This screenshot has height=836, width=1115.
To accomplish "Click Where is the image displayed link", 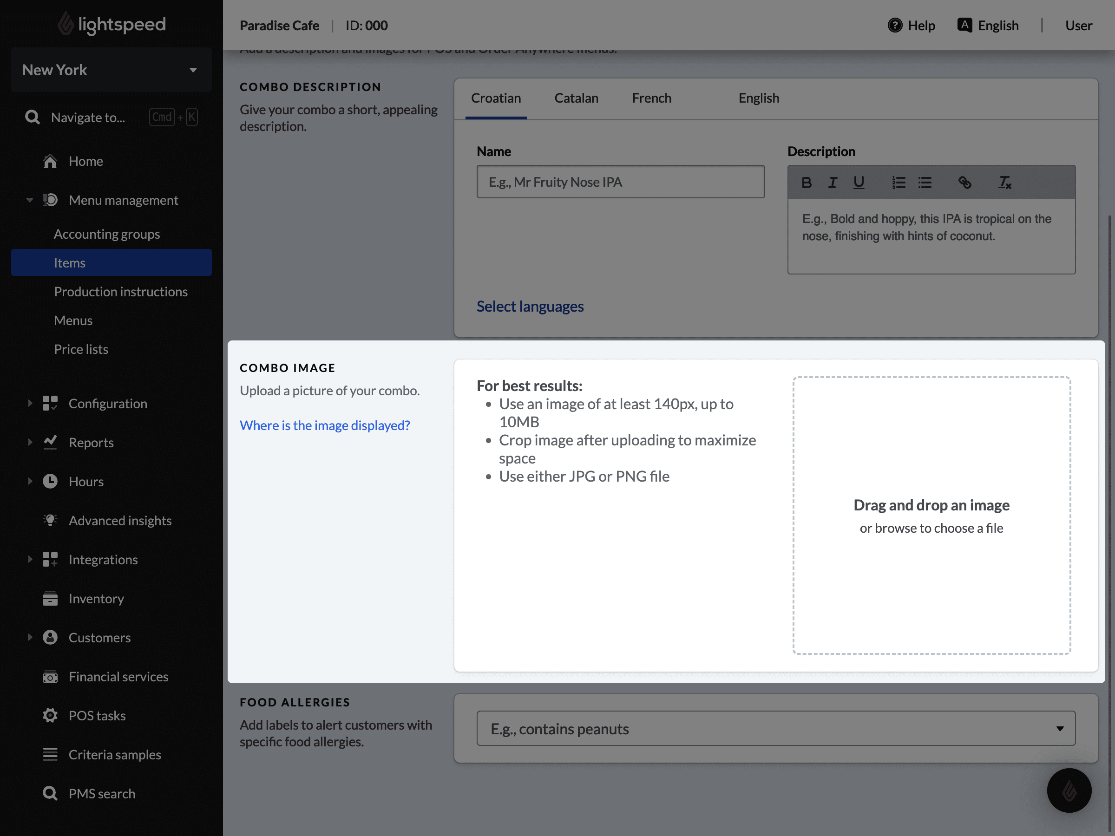I will 325,425.
